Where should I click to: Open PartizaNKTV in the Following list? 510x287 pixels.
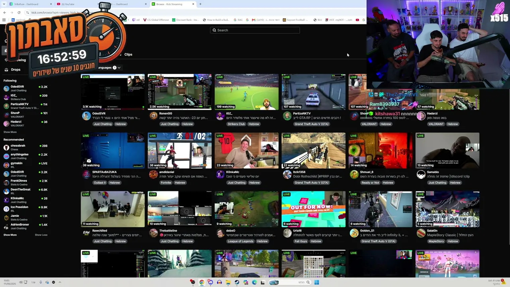point(25,106)
